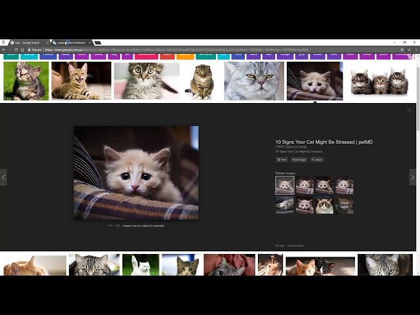Click the View image button
Screen dimensions: 420x315
pyautogui.click(x=299, y=159)
